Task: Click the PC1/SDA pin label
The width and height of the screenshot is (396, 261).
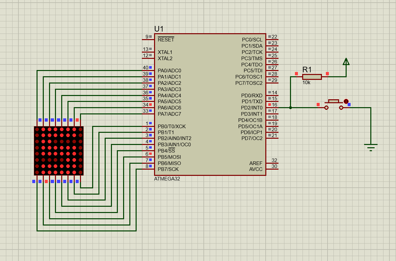Action: point(252,46)
